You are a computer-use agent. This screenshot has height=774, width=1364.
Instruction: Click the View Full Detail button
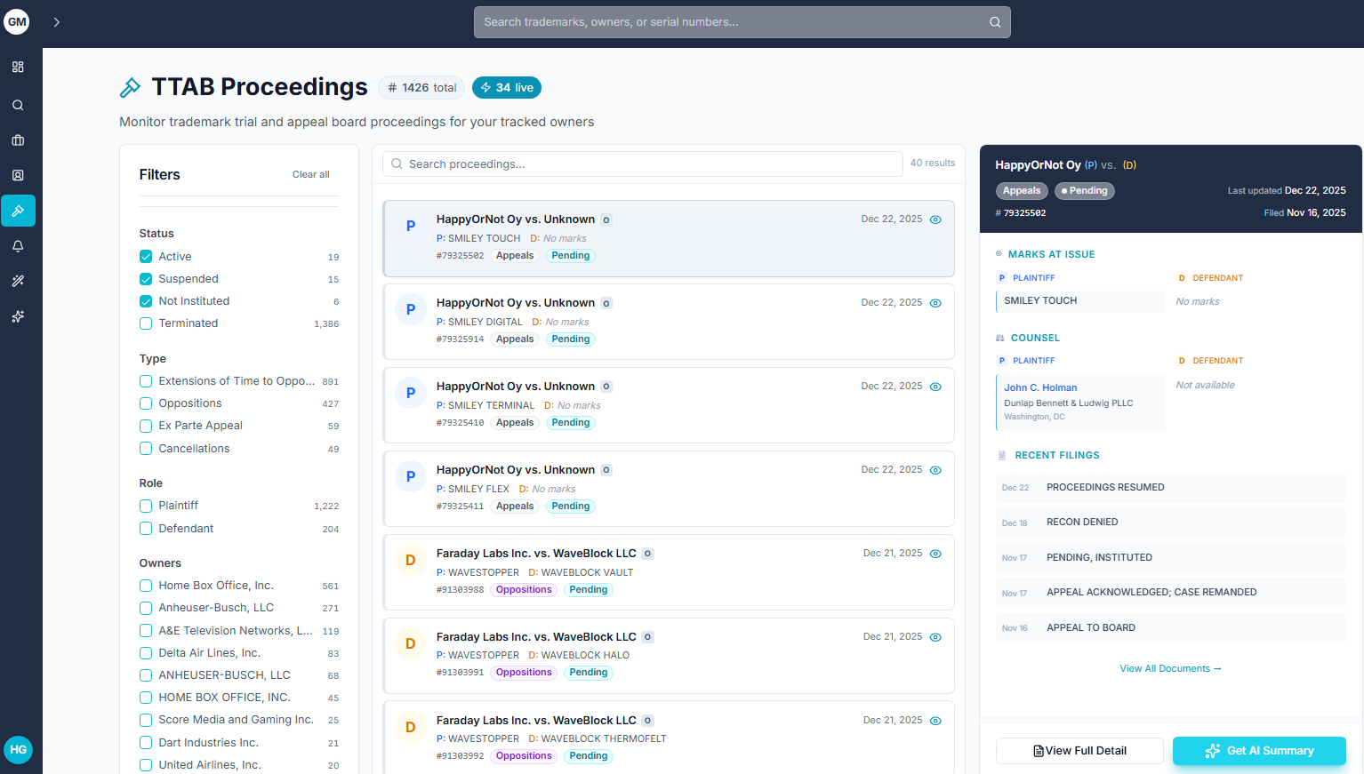point(1079,751)
